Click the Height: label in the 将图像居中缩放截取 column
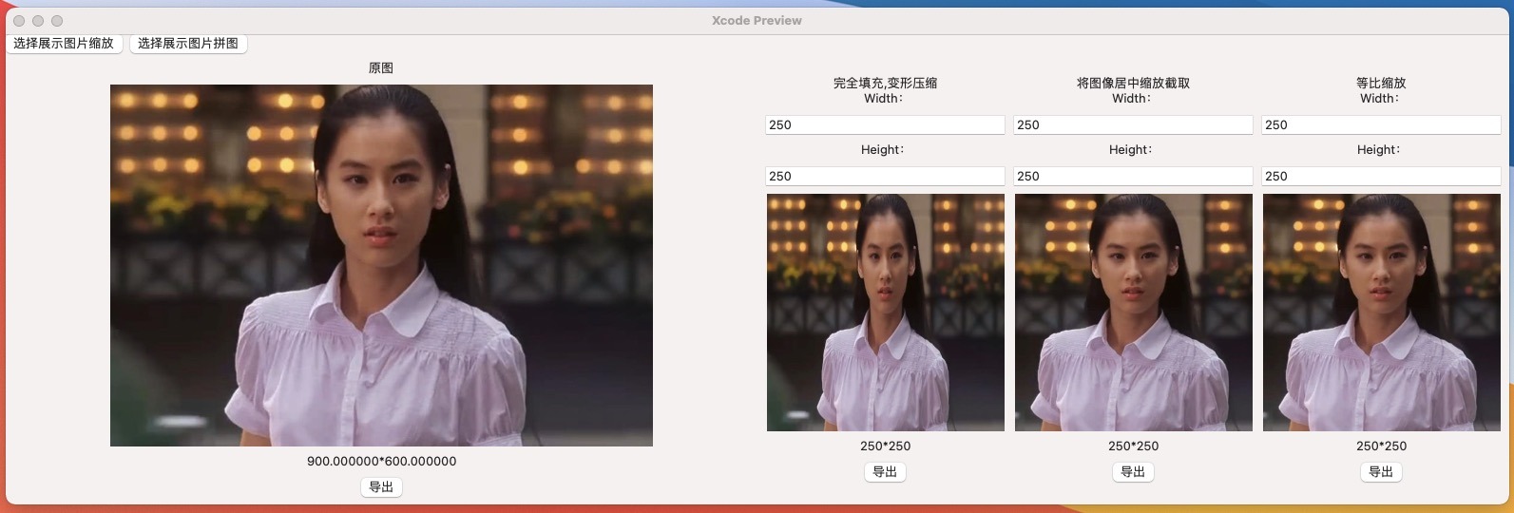Image resolution: width=1514 pixels, height=513 pixels. coord(1131,149)
